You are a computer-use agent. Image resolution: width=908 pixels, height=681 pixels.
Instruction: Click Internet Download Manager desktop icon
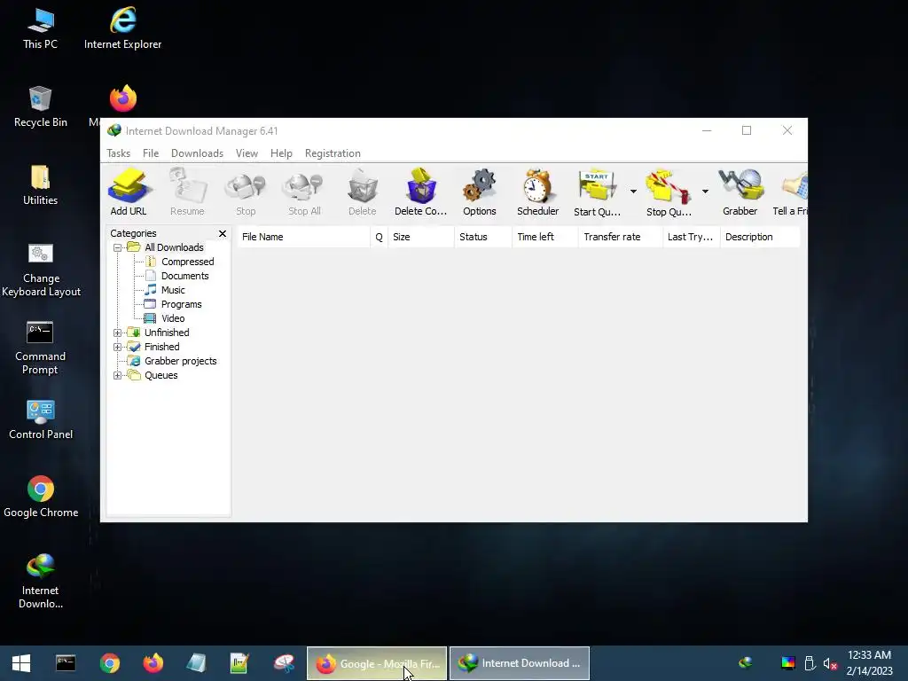pos(41,582)
